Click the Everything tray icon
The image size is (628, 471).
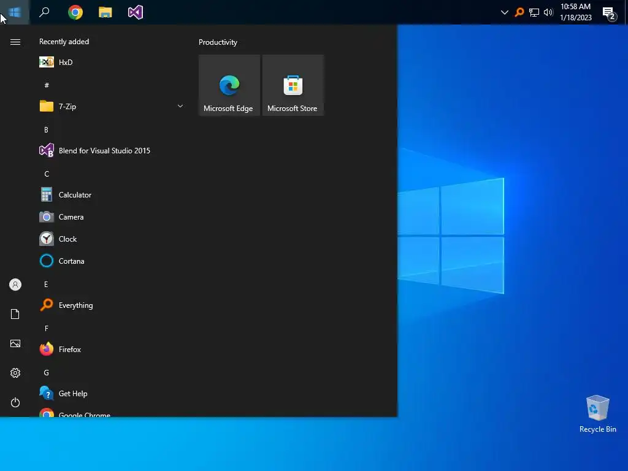tap(519, 12)
